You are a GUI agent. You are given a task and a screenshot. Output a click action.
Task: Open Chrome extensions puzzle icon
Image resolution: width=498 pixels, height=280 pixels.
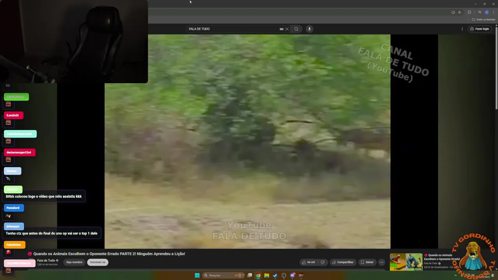click(469, 12)
